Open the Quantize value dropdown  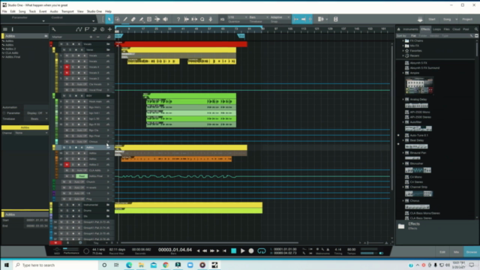pos(238,17)
